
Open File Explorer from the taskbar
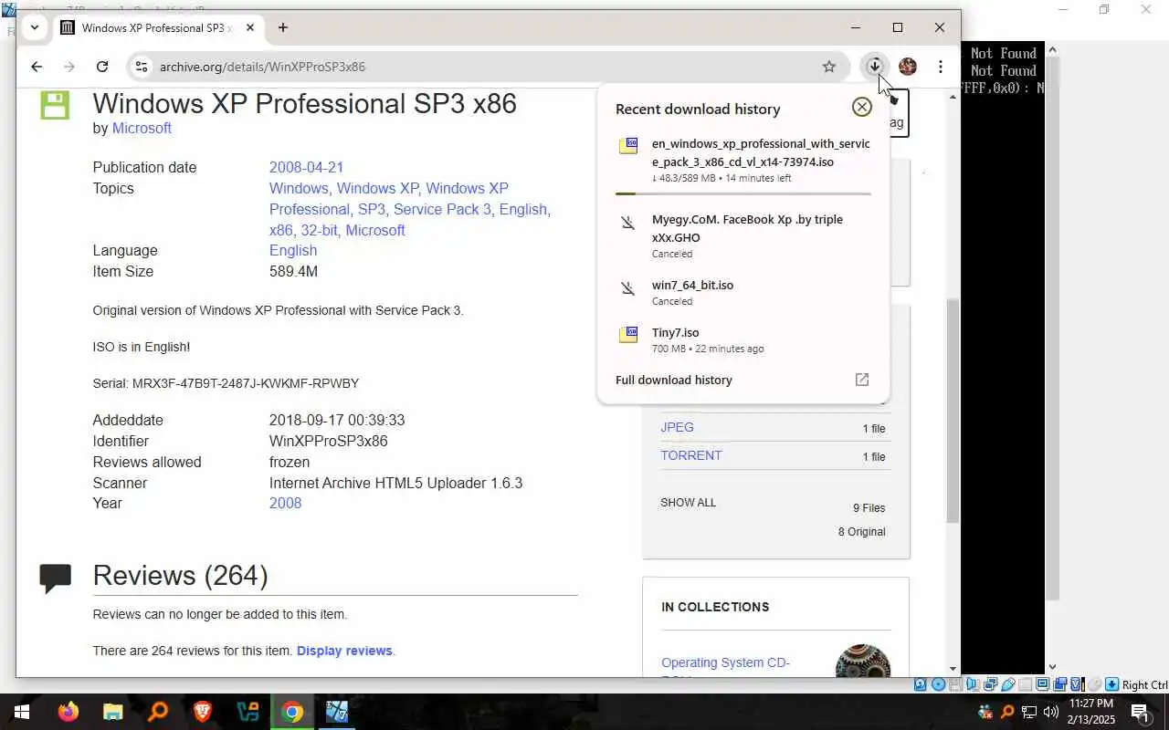[112, 712]
